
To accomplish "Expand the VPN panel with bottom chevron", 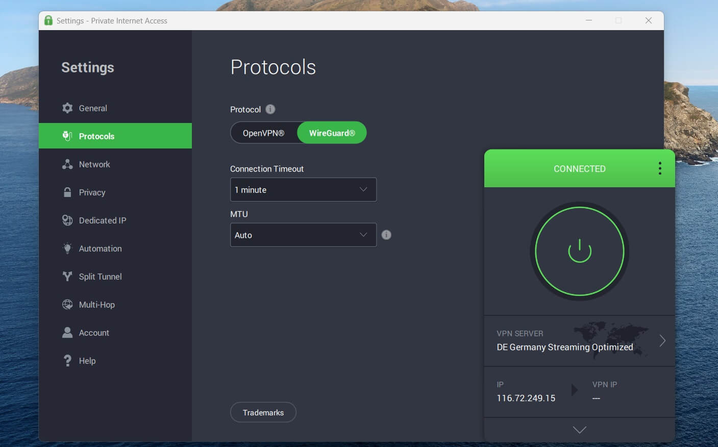I will 579,430.
